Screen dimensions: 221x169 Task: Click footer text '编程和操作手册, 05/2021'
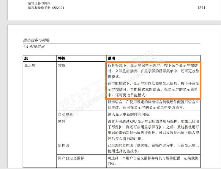click(46, 8)
